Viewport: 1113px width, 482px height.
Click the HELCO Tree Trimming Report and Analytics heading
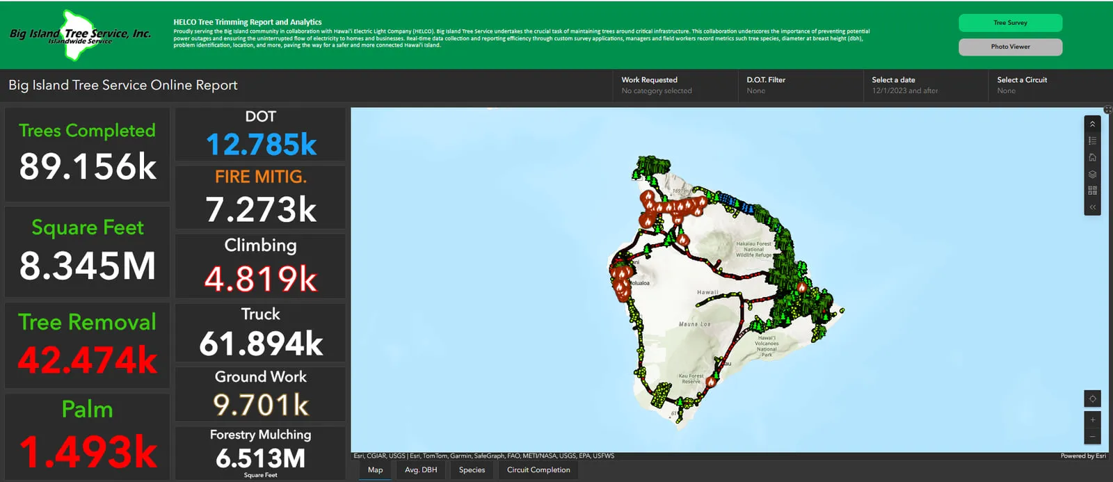coord(248,22)
